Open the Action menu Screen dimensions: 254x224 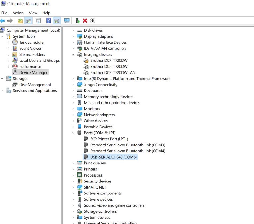[x=18, y=13]
